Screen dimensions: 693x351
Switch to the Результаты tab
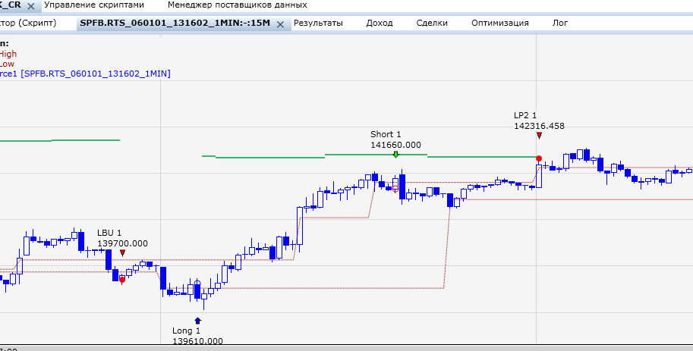pyautogui.click(x=318, y=24)
